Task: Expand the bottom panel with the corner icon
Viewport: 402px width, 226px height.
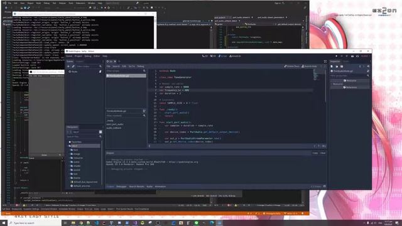Action: point(325,186)
